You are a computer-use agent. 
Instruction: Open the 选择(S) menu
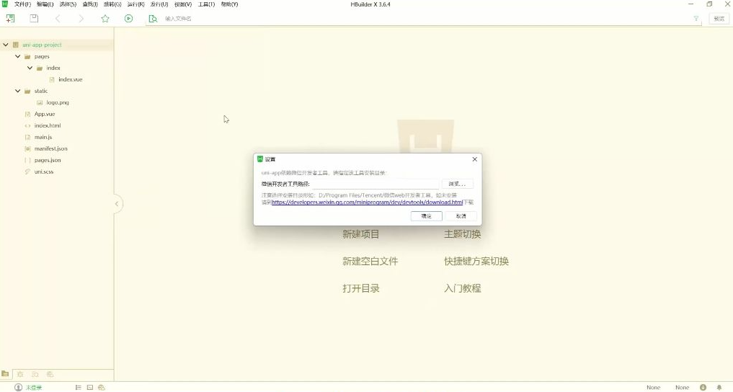coord(68,4)
